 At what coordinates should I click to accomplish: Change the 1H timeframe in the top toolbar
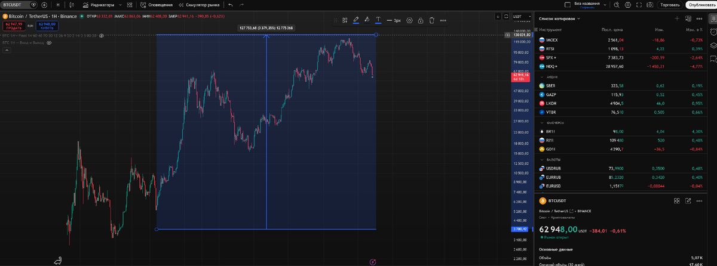tap(58, 5)
